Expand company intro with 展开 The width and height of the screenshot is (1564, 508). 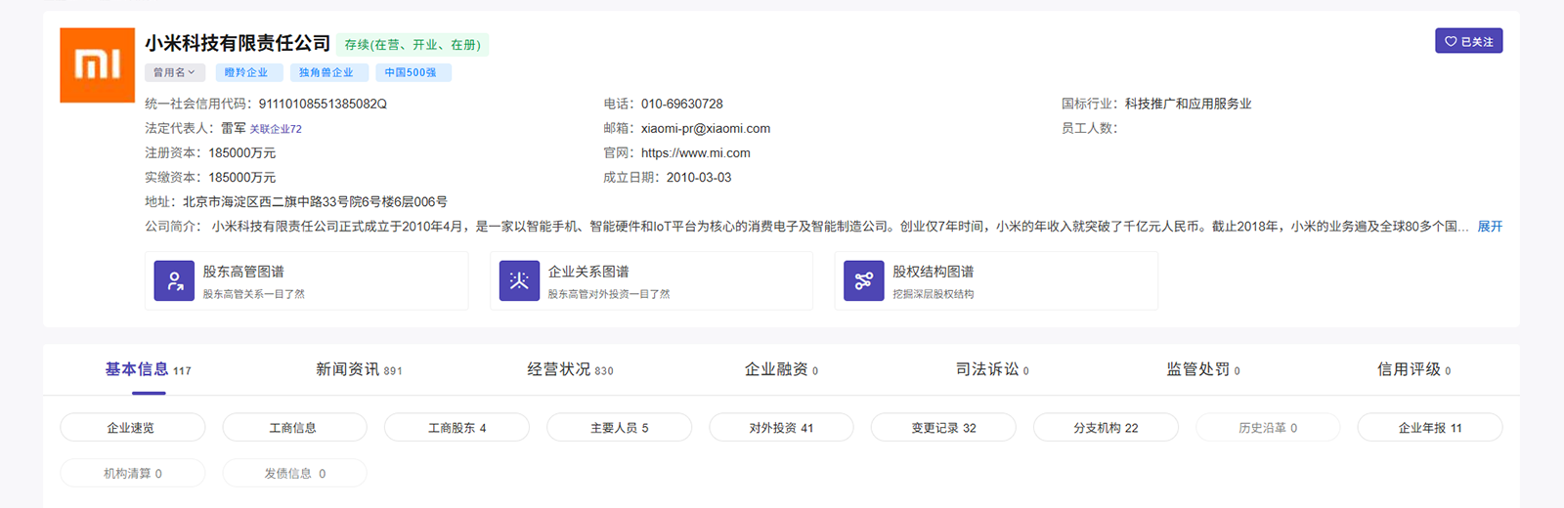[x=1490, y=227]
